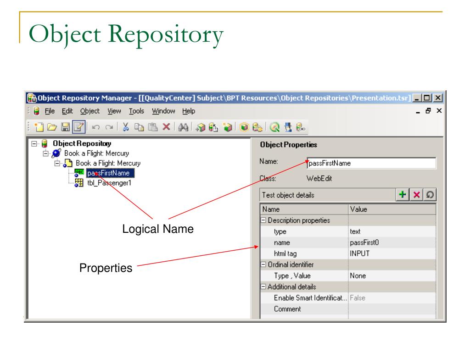Open the Window menu

tap(163, 111)
